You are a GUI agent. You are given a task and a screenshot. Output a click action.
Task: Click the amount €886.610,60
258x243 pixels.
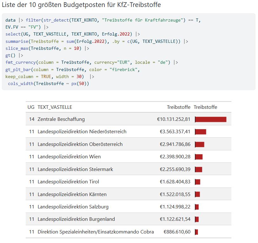pos(177,232)
